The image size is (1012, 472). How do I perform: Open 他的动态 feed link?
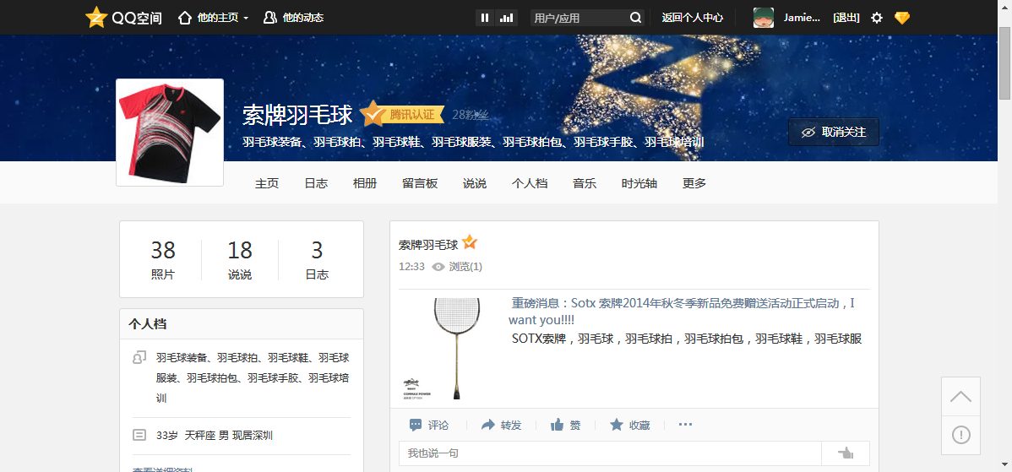(294, 18)
